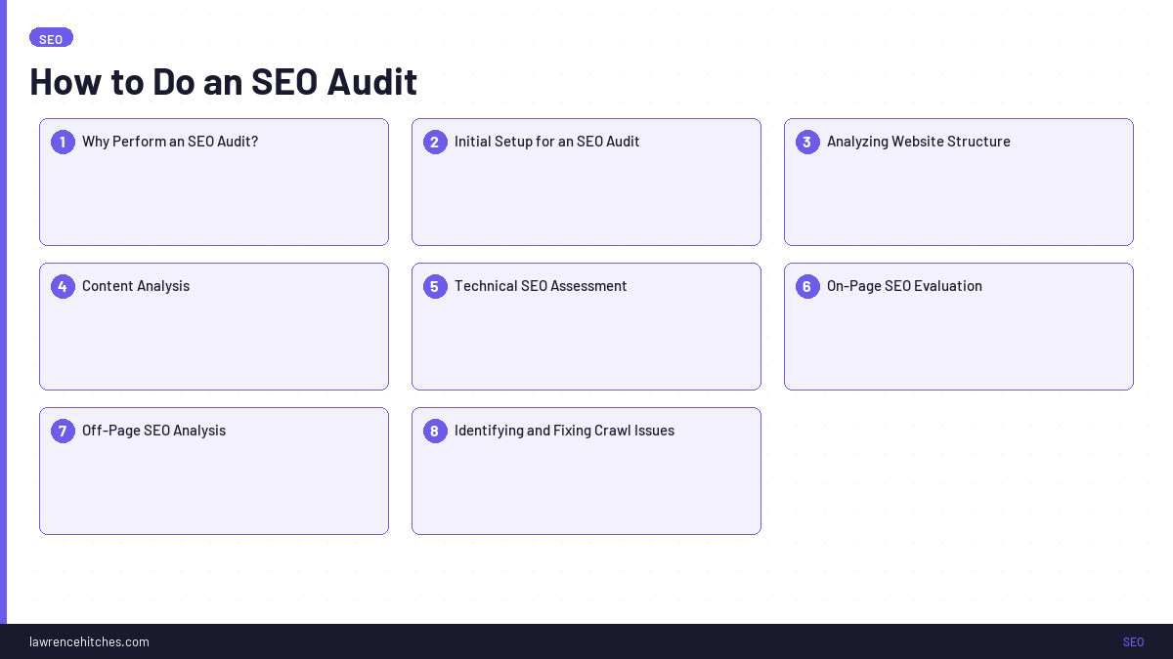This screenshot has height=659, width=1173.
Task: Click the step 3 number badge
Action: pyautogui.click(x=807, y=142)
